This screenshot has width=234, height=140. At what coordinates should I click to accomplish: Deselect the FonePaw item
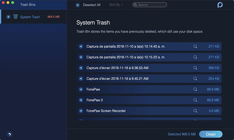[x=81, y=89]
